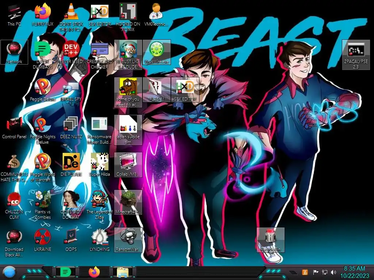Open the VLC cone desktop shortcut
Screen dimensions: 374x280
click(71, 17)
